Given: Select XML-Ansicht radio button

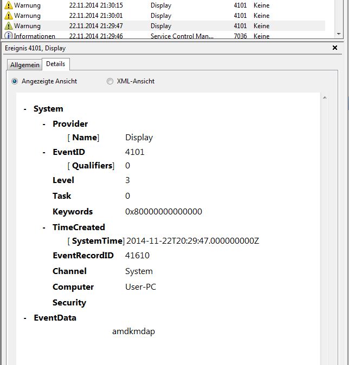Looking at the screenshot, I should click(x=110, y=81).
